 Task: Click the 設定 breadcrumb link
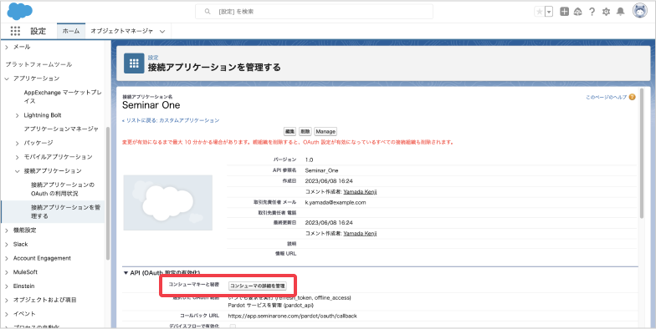click(x=153, y=58)
